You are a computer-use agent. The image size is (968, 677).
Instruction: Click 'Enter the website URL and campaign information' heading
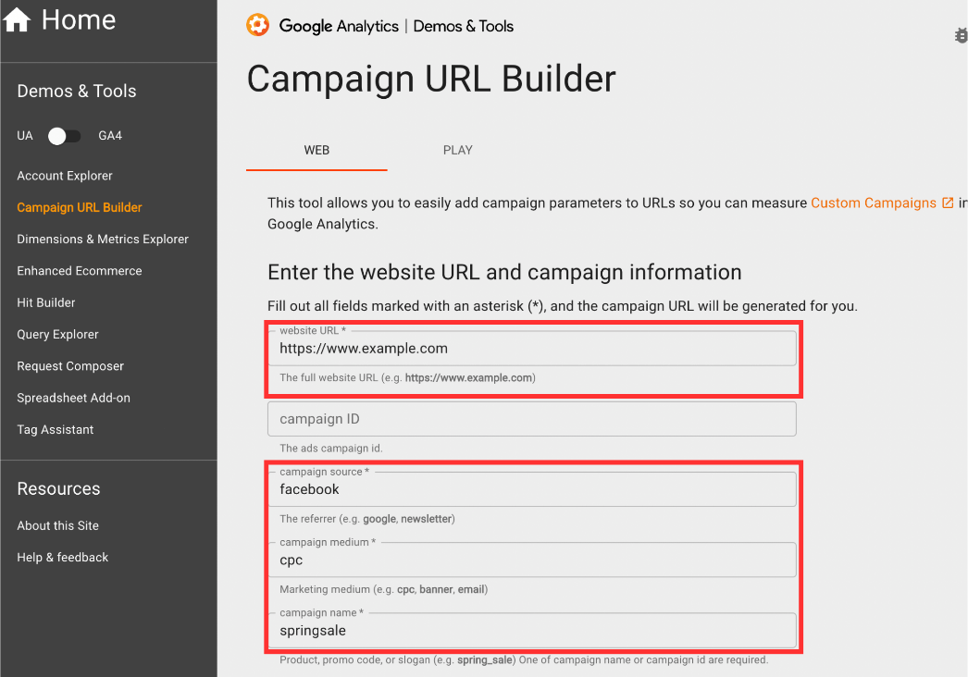(504, 272)
